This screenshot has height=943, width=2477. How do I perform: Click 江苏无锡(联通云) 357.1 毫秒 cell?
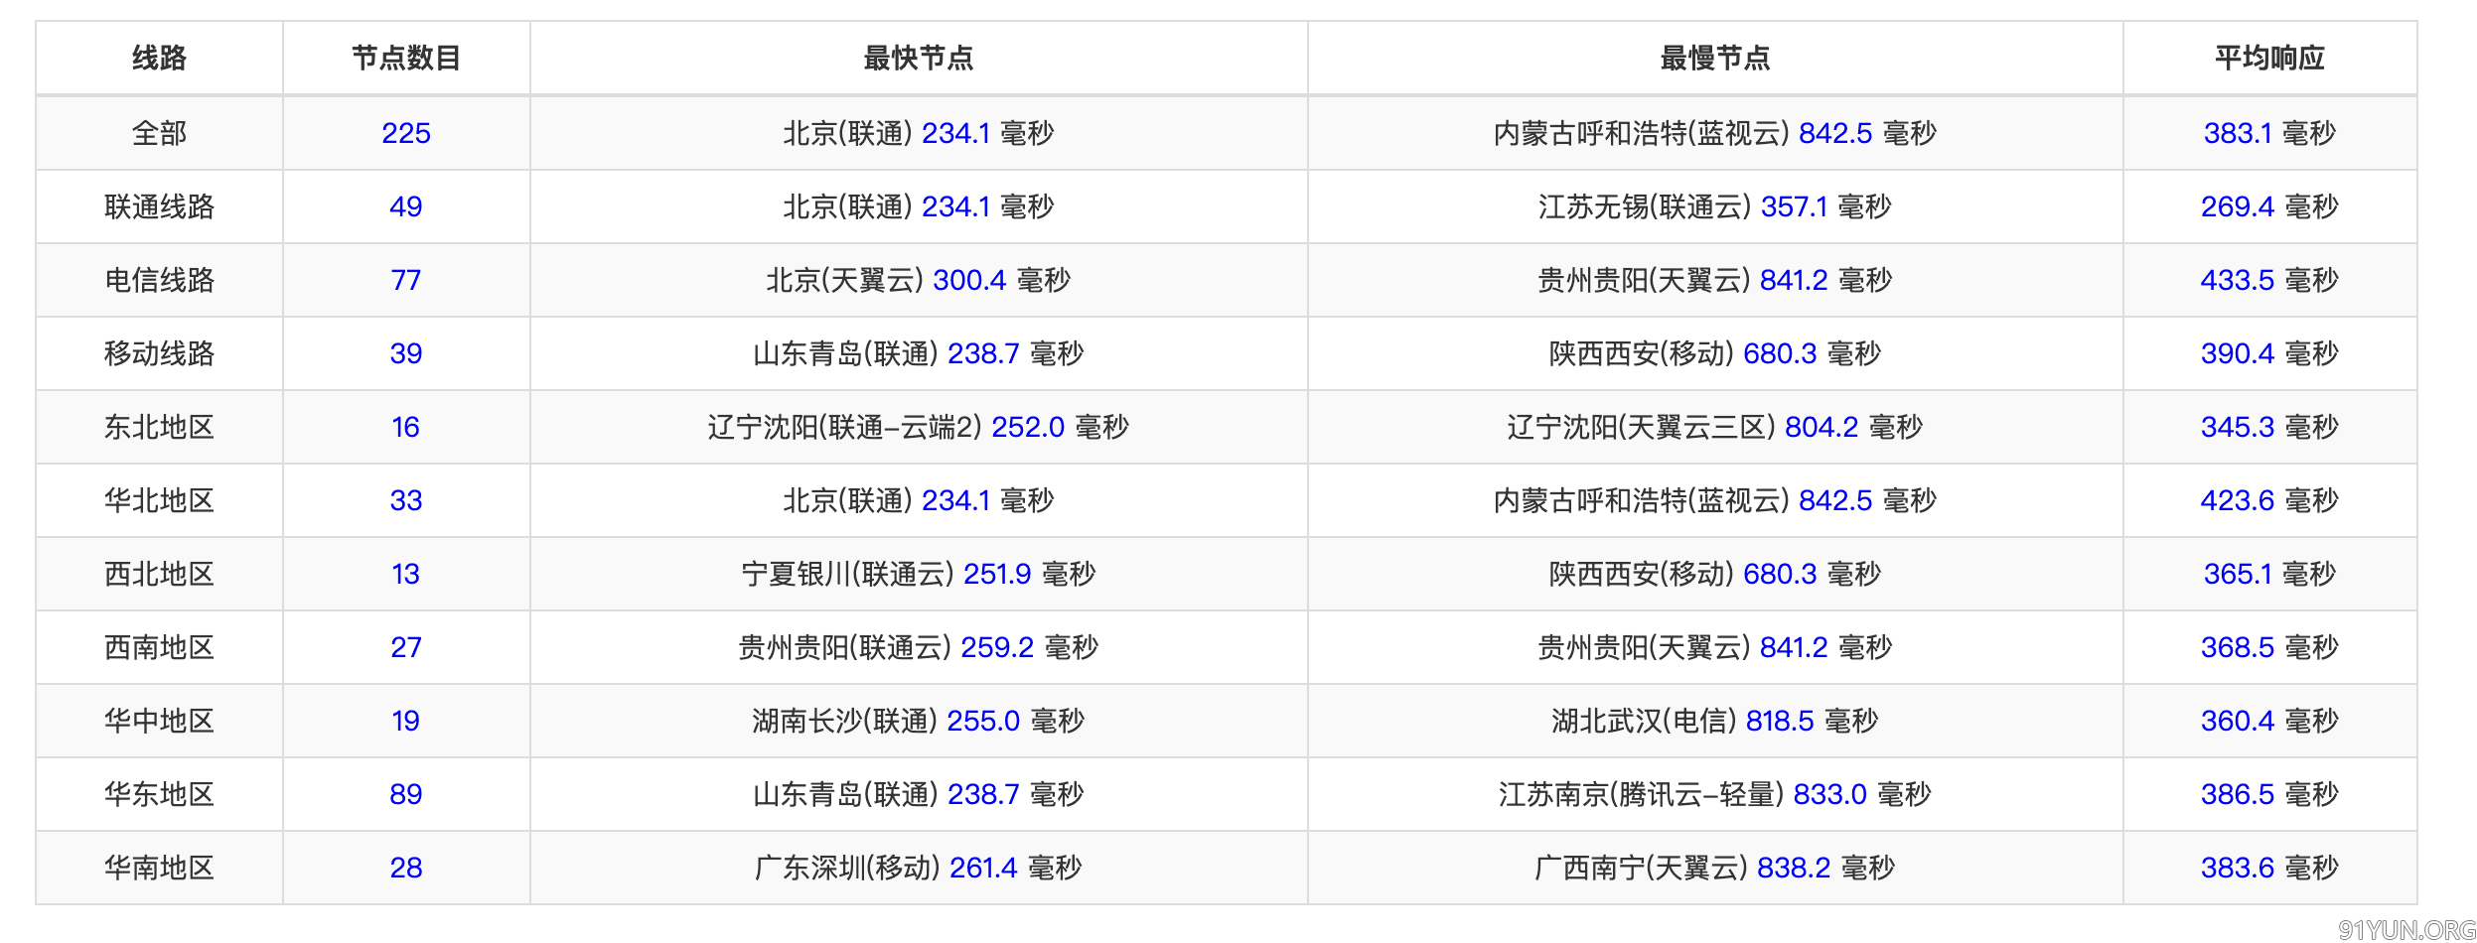[1715, 206]
